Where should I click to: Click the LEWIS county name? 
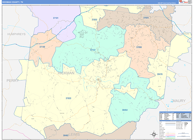pyautogui.click(x=74, y=135)
